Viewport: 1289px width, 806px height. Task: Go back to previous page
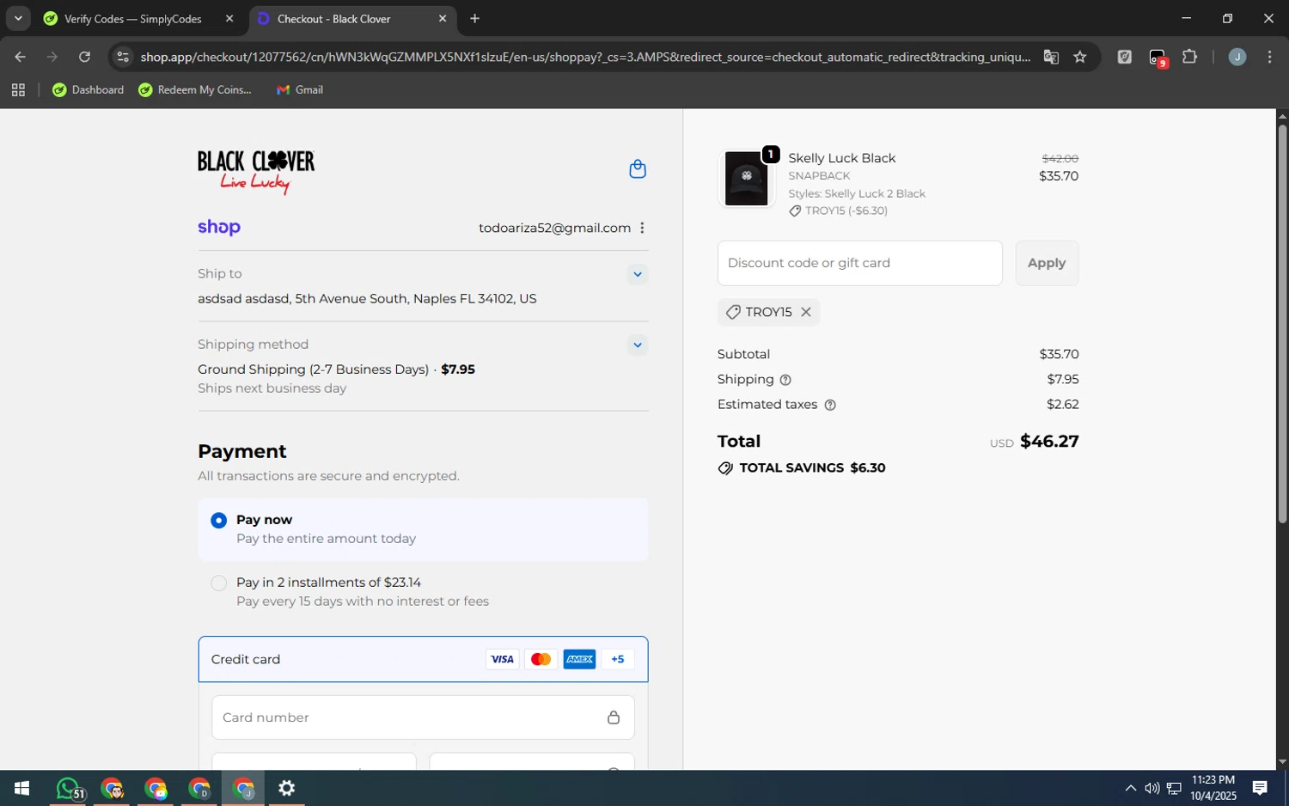pos(20,58)
